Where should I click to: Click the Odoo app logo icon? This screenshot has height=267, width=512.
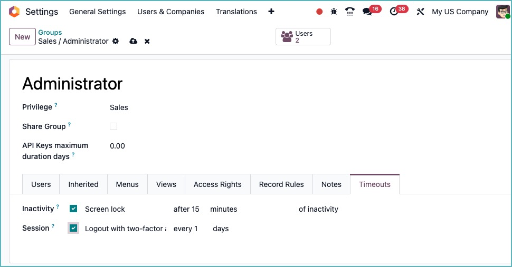[x=14, y=12]
